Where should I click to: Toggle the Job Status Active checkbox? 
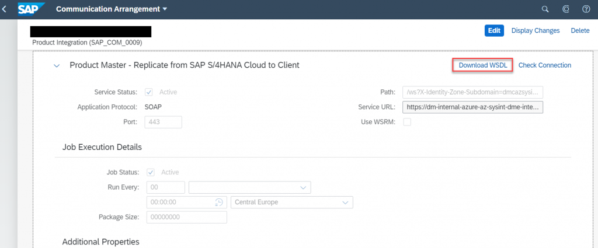(x=151, y=172)
